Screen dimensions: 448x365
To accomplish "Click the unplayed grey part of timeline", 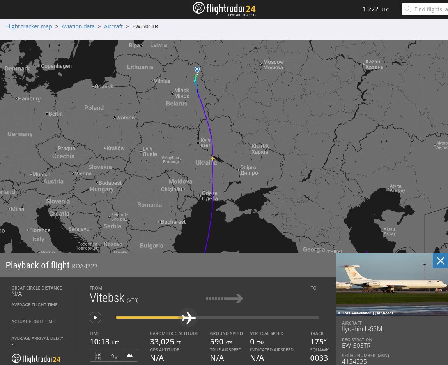I will pos(257,318).
